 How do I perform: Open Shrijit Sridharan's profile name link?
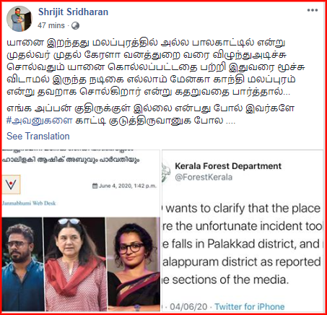pos(73,12)
